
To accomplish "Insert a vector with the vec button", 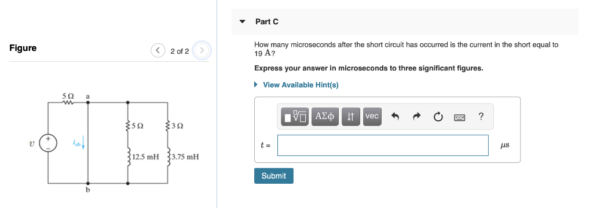I will (372, 116).
